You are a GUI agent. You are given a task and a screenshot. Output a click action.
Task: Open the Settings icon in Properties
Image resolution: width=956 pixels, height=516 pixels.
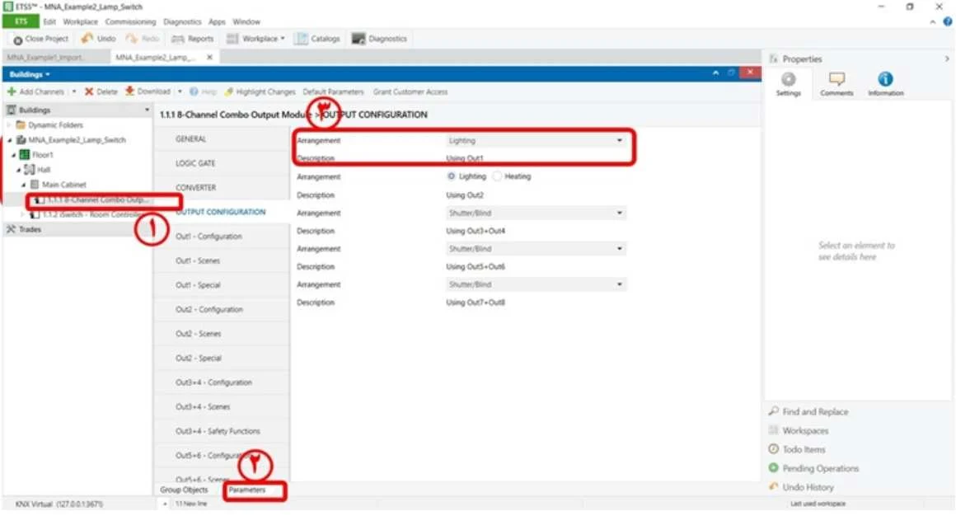coord(789,79)
